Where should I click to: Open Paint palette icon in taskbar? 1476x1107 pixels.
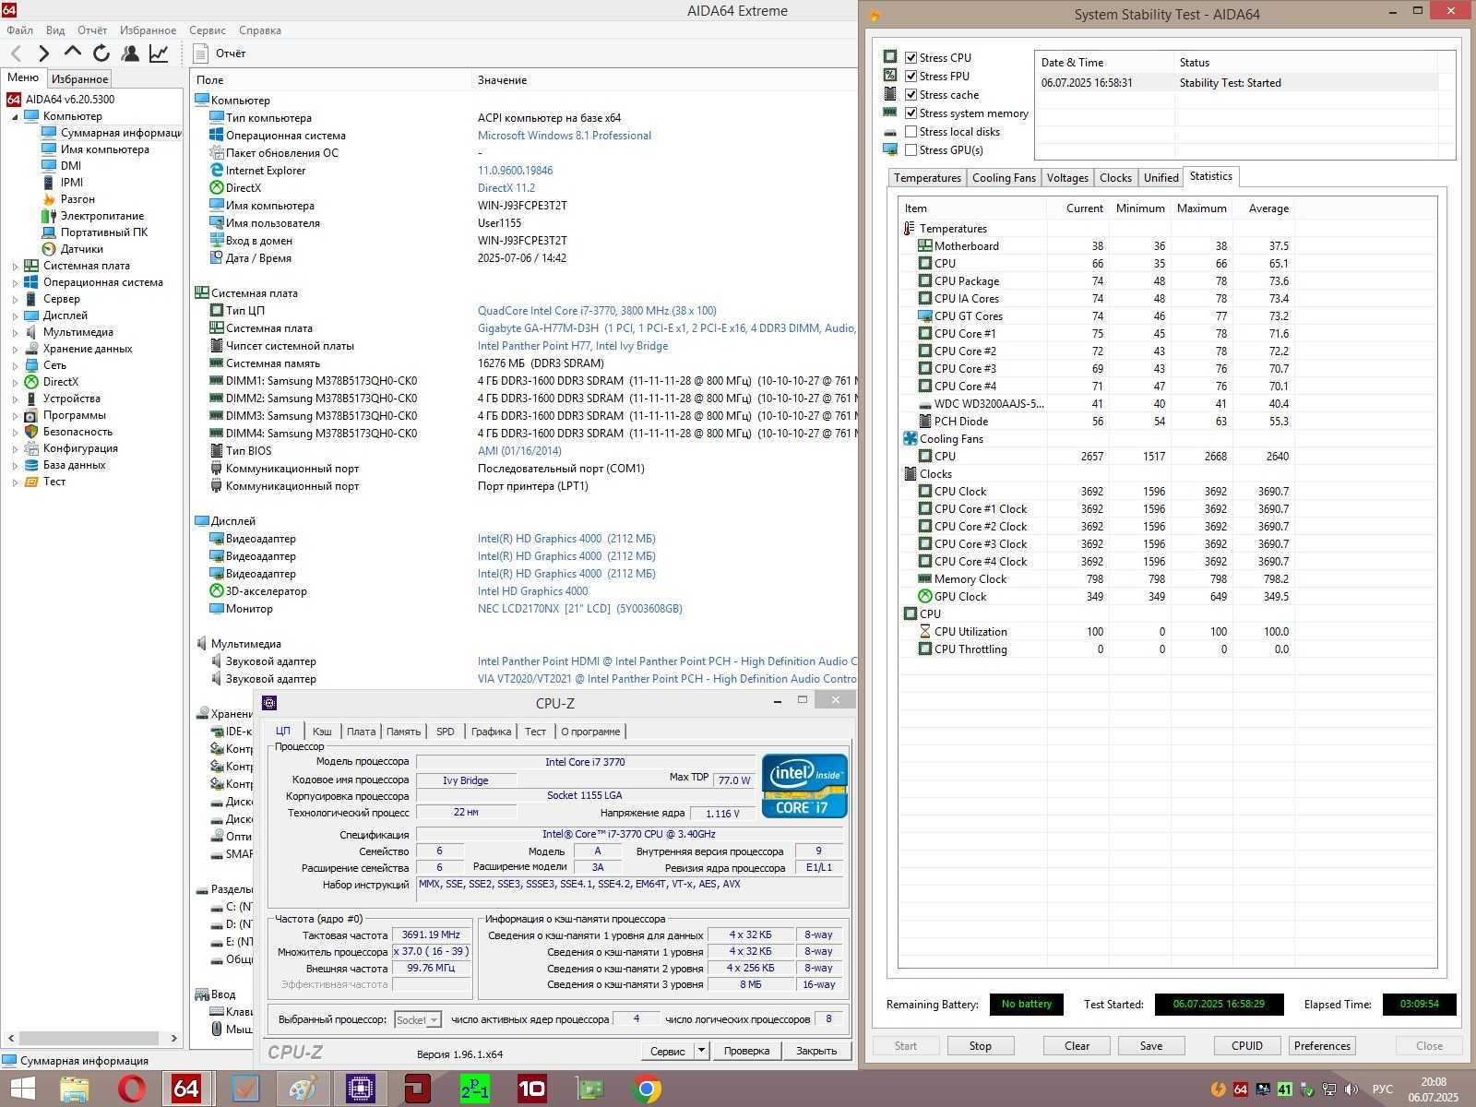point(303,1089)
